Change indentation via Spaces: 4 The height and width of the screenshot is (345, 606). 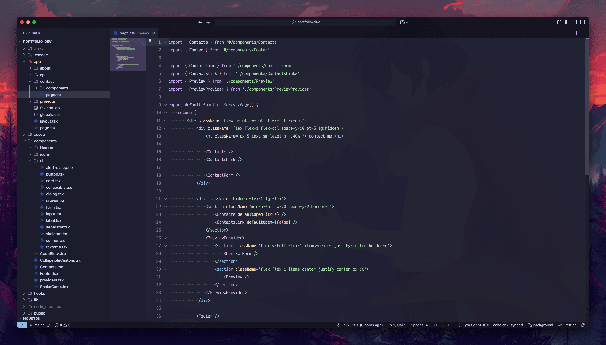(419, 325)
